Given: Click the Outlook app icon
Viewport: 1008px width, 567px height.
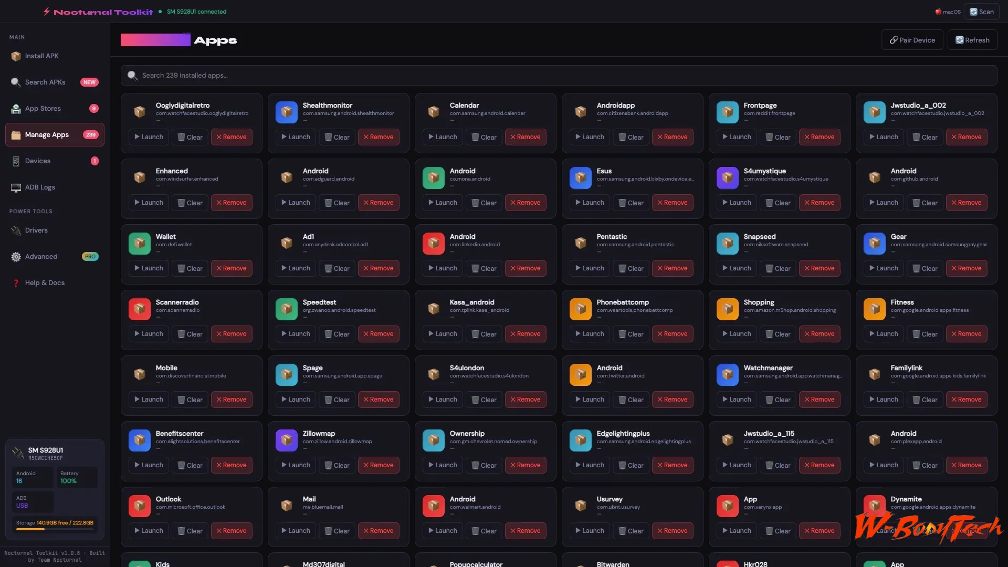Looking at the screenshot, I should pos(140,506).
